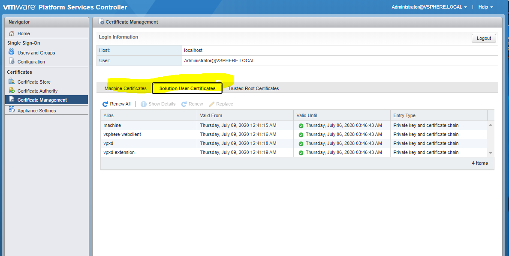
Task: Open Trusted Root Certificates tab
Action: [x=253, y=88]
